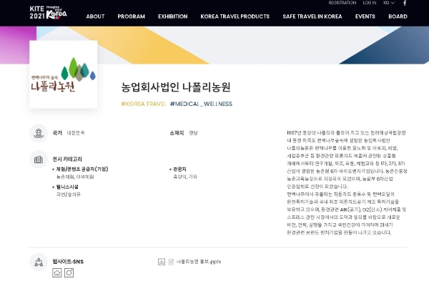Click the 대한민국 country value
This screenshot has height=281, width=429.
[x=76, y=133]
